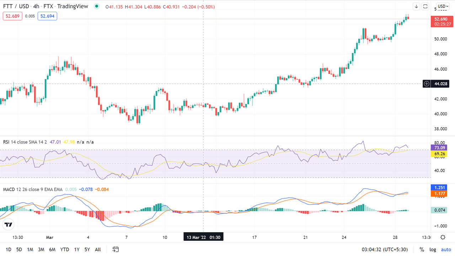Click crosshair plus icon near 44.028

[427, 84]
